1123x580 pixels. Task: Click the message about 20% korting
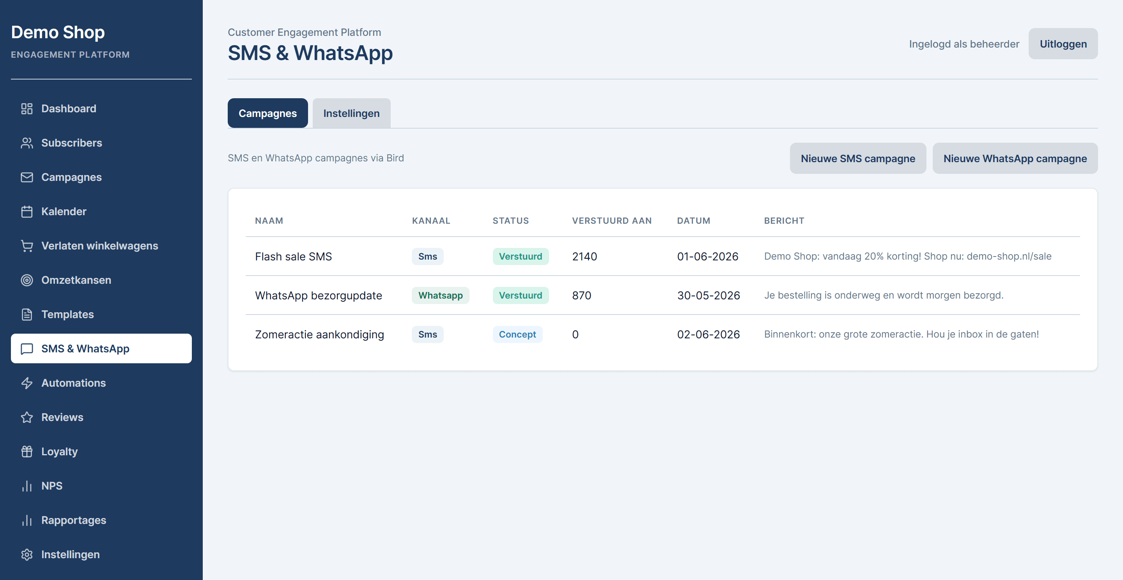click(908, 256)
